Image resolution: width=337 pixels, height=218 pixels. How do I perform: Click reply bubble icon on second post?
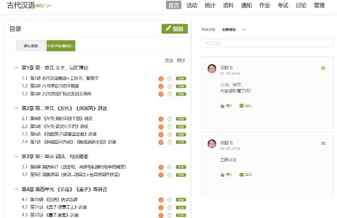[x=241, y=174]
